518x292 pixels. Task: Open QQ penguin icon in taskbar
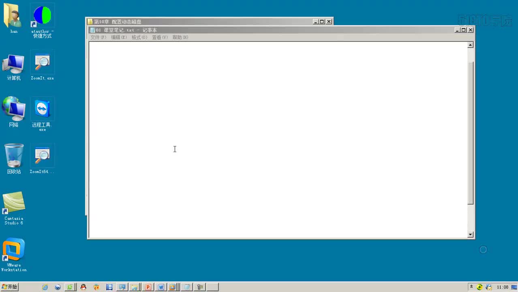click(83, 287)
